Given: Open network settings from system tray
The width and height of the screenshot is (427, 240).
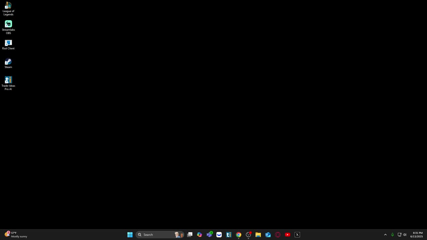Looking at the screenshot, I should [399, 235].
